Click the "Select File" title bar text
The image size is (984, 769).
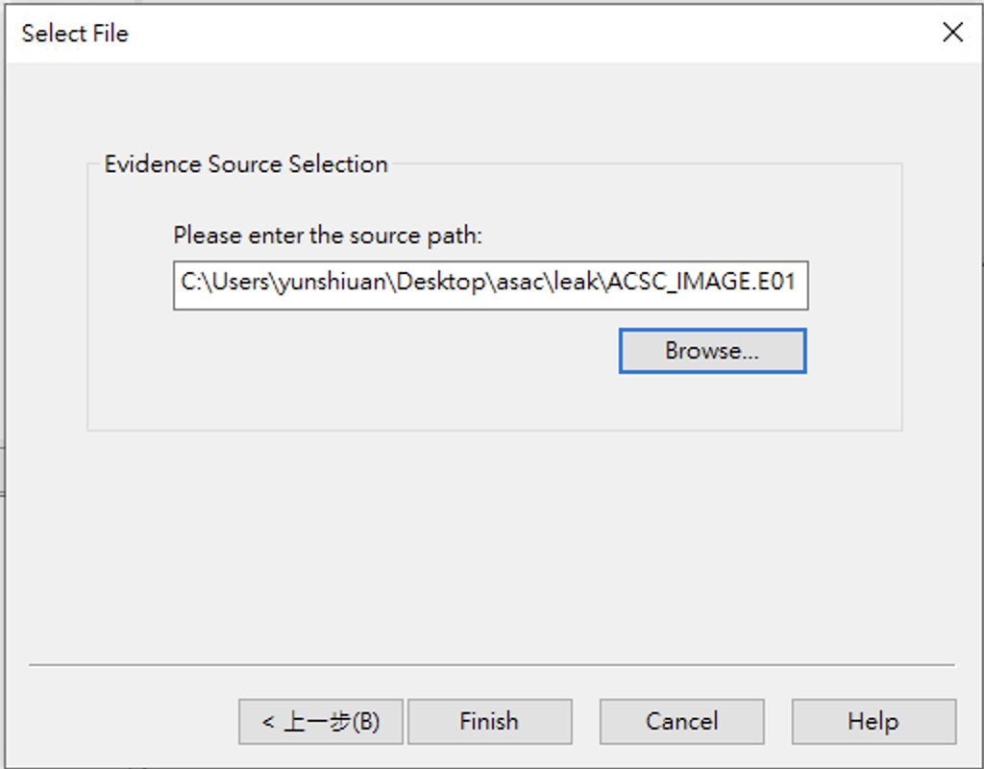[x=75, y=34]
